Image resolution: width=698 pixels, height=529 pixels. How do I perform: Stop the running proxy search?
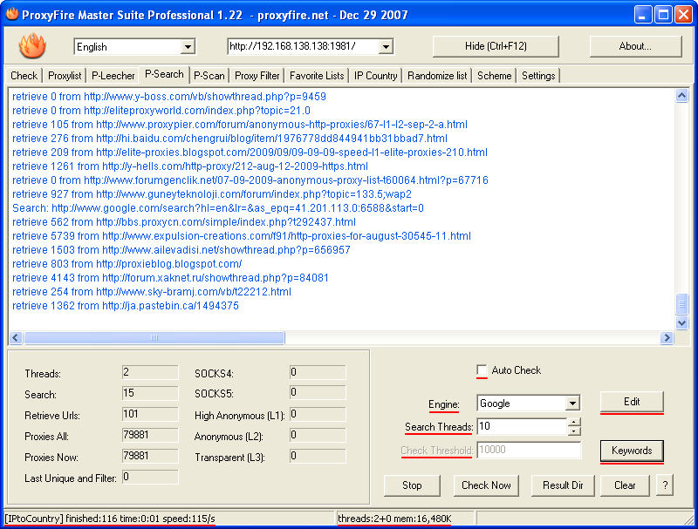[412, 485]
